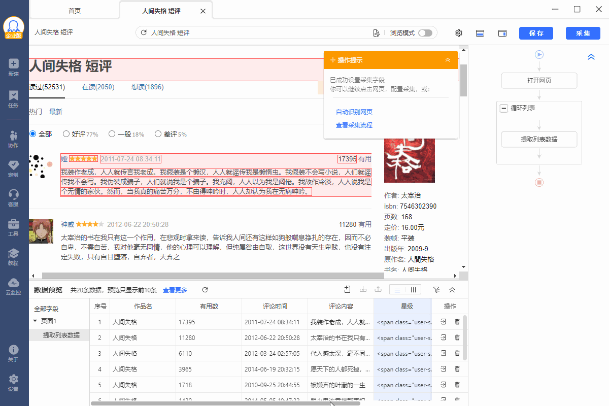Click the stop end node in workflow
Image resolution: width=609 pixels, height=406 pixels.
(x=539, y=182)
